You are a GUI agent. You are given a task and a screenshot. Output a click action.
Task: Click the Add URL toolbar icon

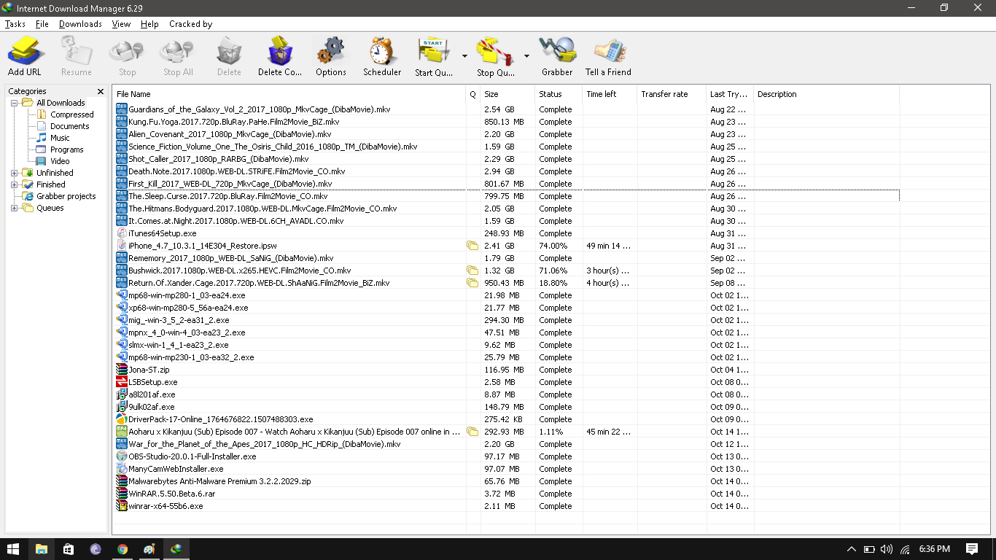coord(25,51)
